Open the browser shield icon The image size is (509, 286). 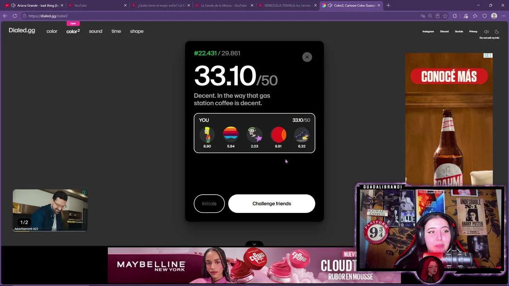[x=484, y=16]
